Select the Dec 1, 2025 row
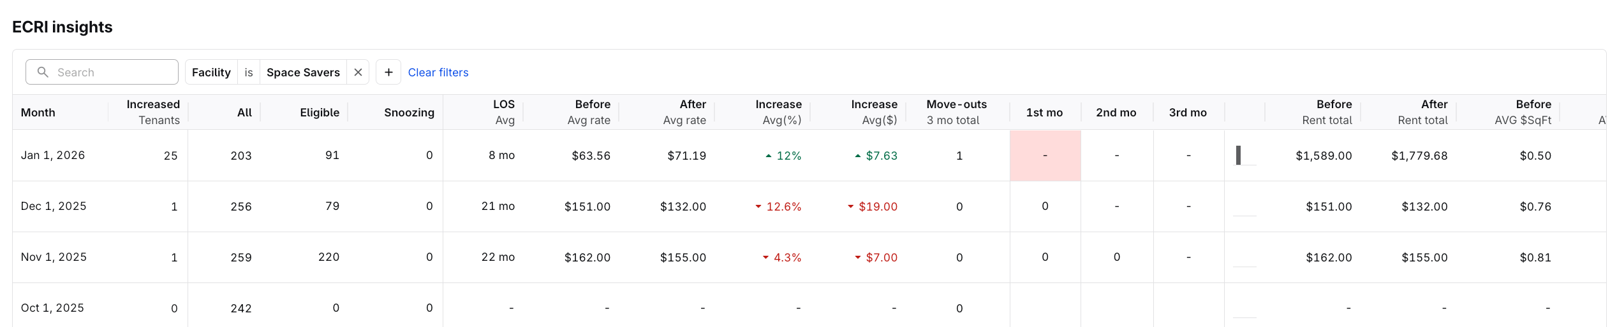 (54, 206)
